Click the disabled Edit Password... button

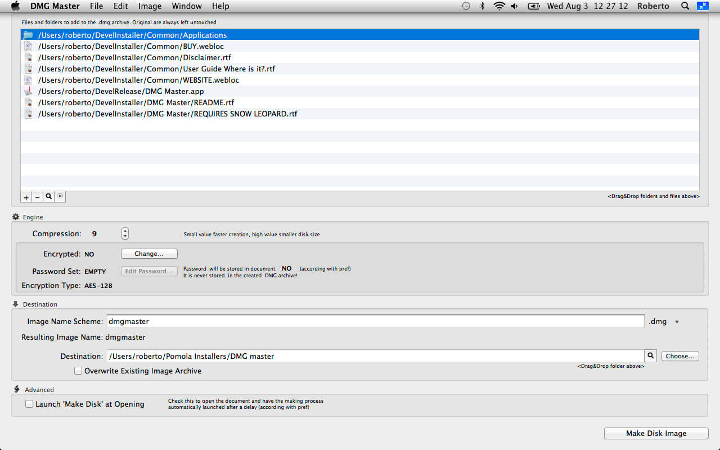pyautogui.click(x=149, y=271)
